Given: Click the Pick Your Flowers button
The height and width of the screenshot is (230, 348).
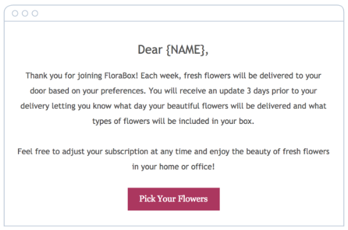Looking at the screenshot, I should tap(173, 199).
